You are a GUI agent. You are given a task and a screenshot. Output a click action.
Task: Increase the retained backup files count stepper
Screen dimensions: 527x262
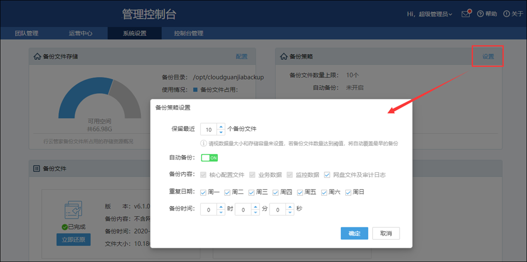tap(221, 127)
